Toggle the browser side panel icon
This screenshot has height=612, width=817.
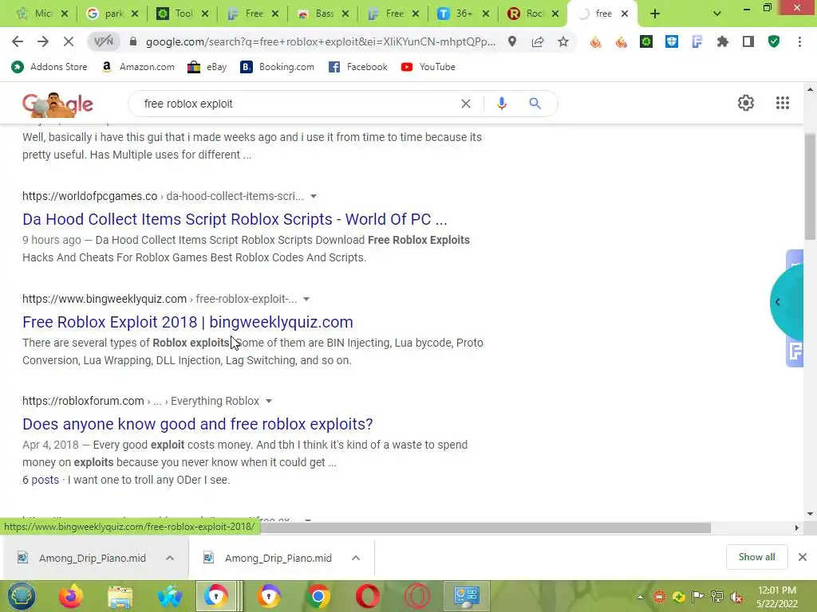[x=748, y=41]
